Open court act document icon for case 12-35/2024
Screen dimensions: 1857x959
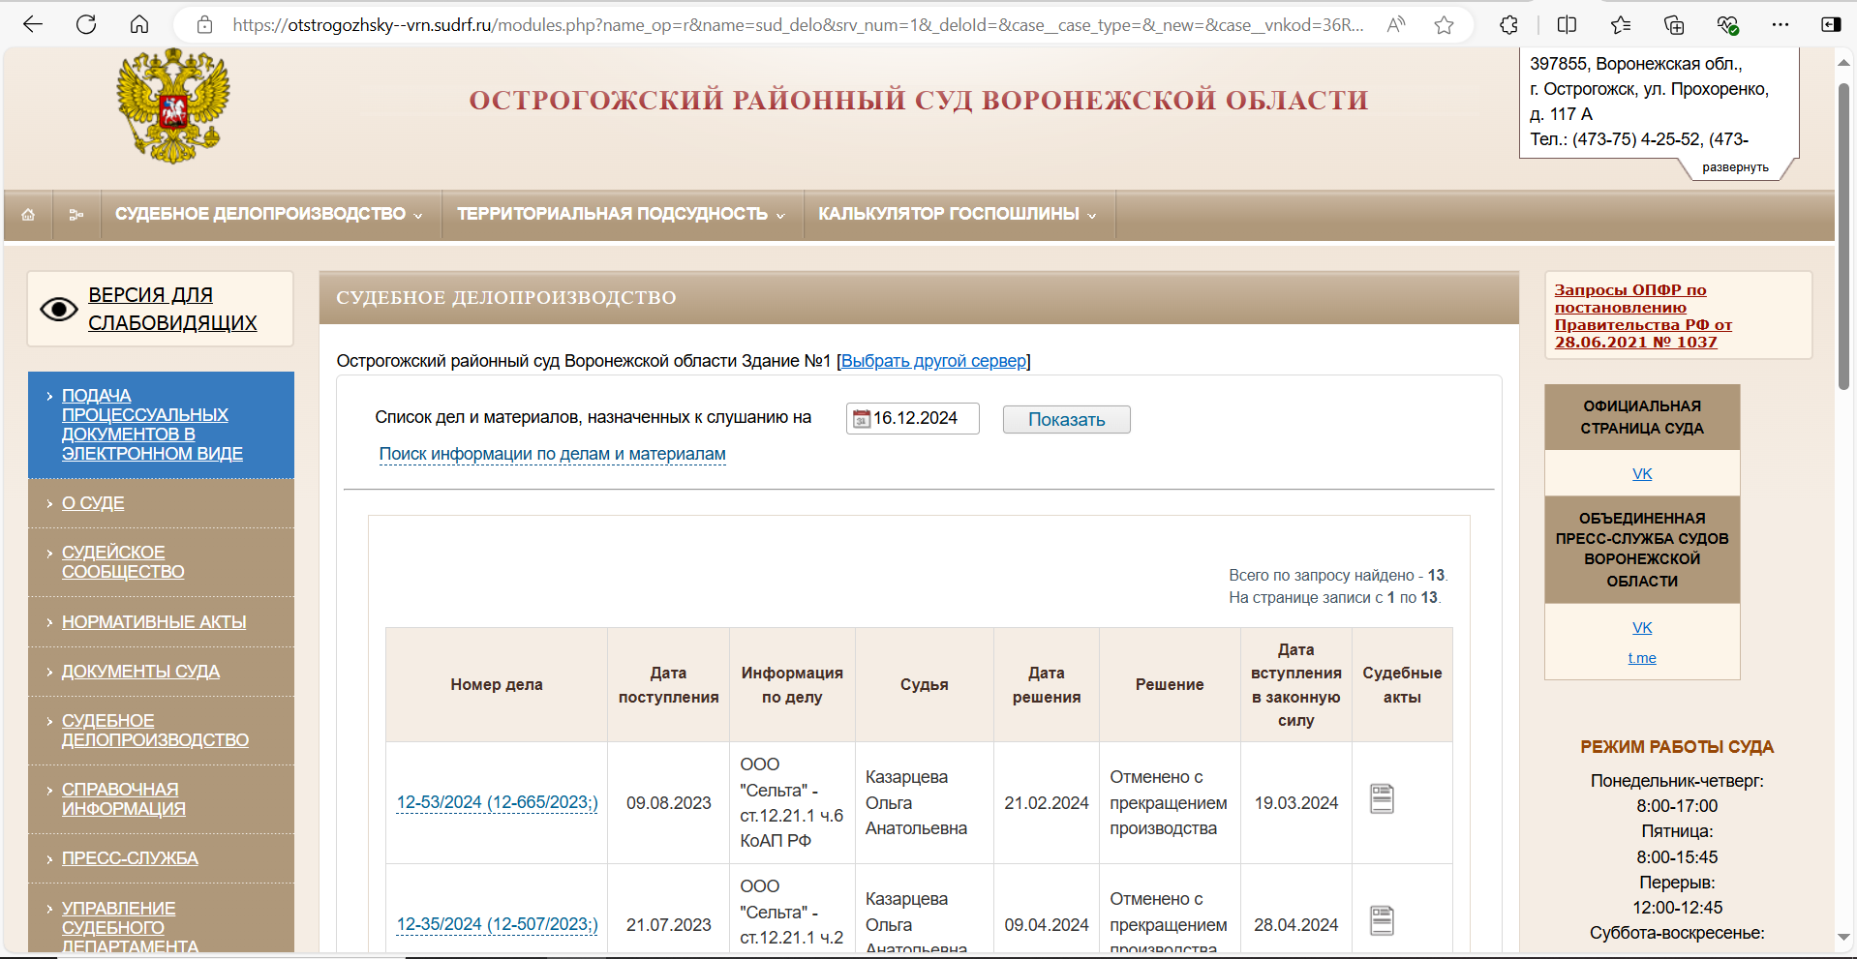(1382, 920)
